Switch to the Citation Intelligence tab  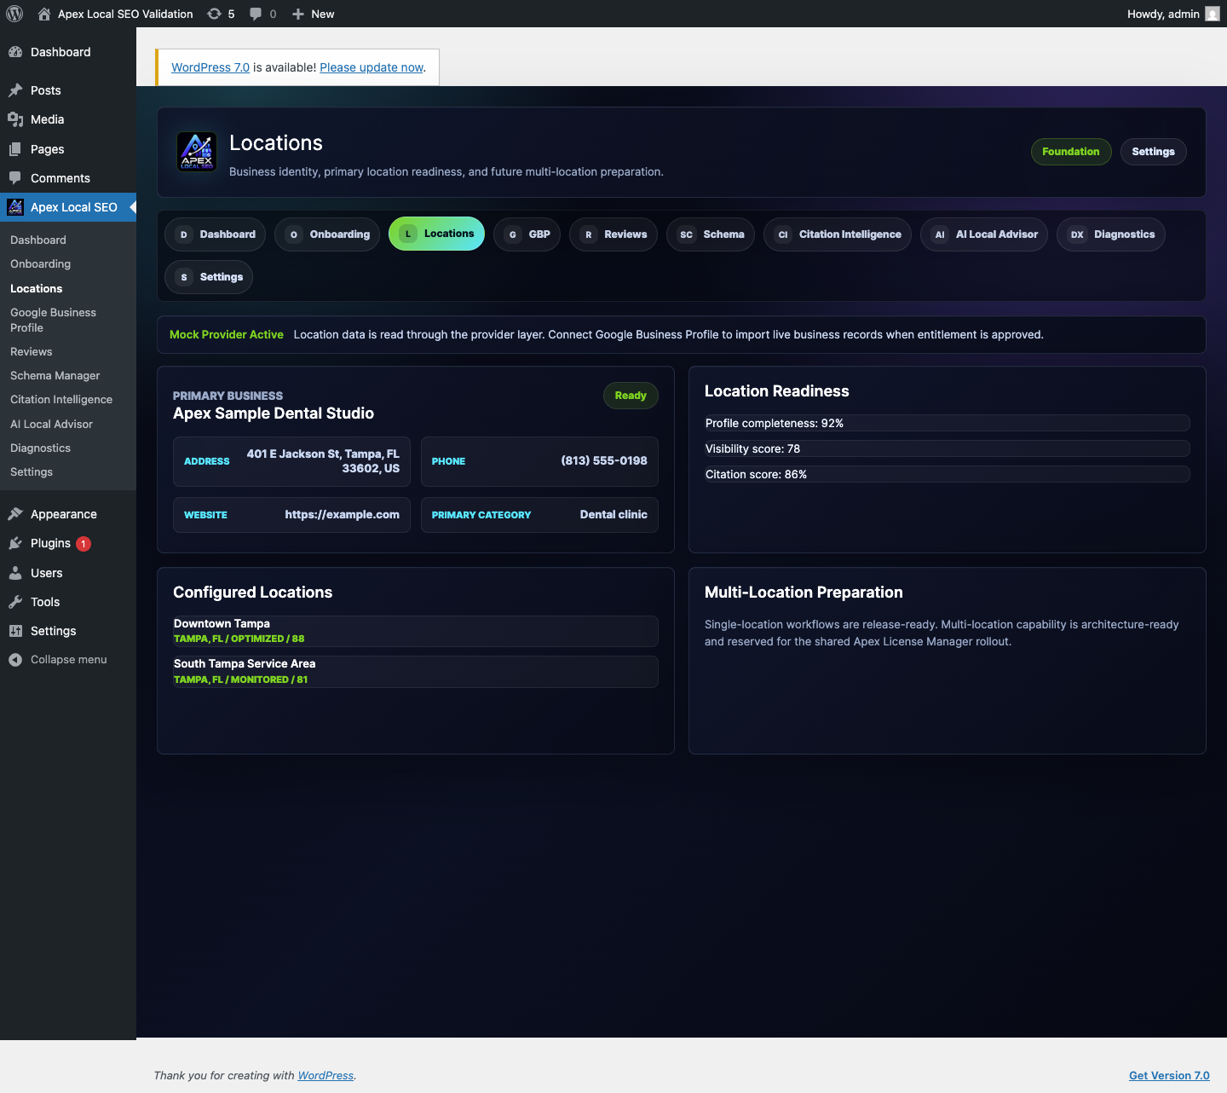click(x=838, y=234)
